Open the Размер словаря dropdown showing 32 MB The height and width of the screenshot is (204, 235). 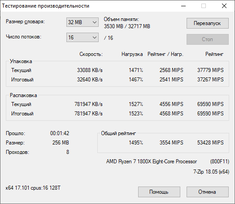tap(83, 22)
